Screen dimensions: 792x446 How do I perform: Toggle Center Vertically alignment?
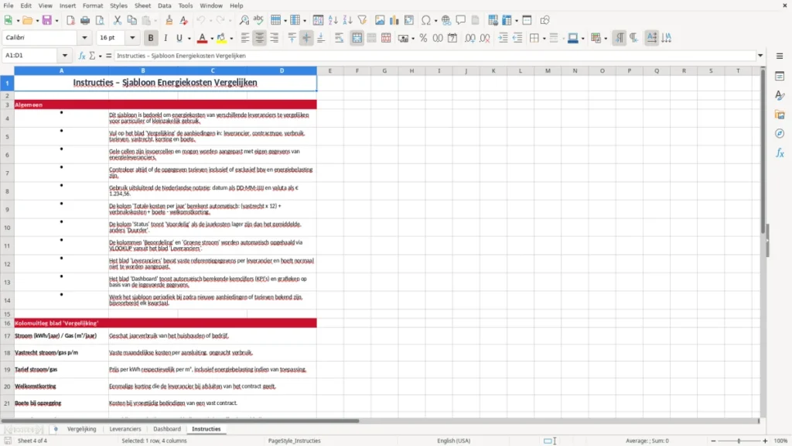click(306, 38)
